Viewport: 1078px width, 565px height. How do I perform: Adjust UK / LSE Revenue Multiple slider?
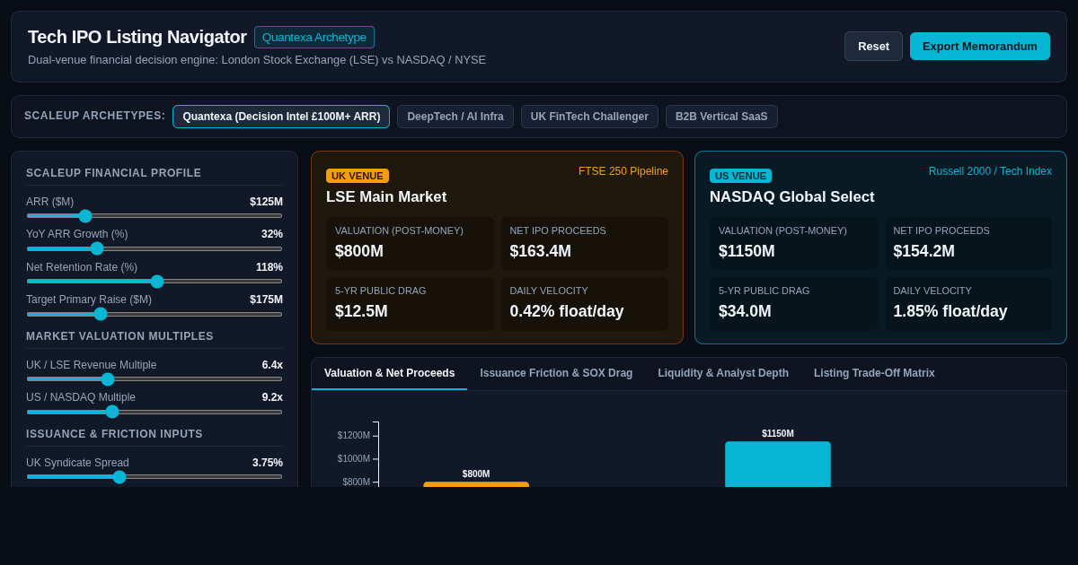(155, 378)
